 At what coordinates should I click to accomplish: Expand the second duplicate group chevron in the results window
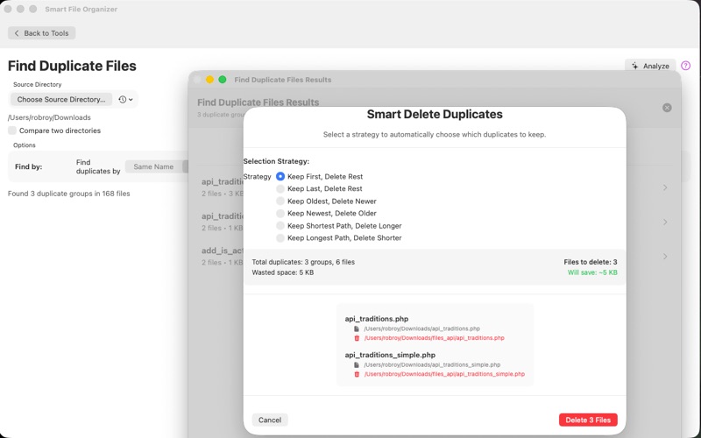point(665,223)
